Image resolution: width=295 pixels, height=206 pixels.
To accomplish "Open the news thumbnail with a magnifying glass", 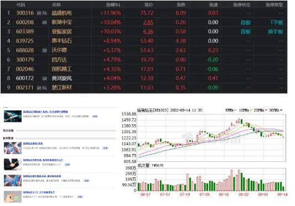I will 13,165.
